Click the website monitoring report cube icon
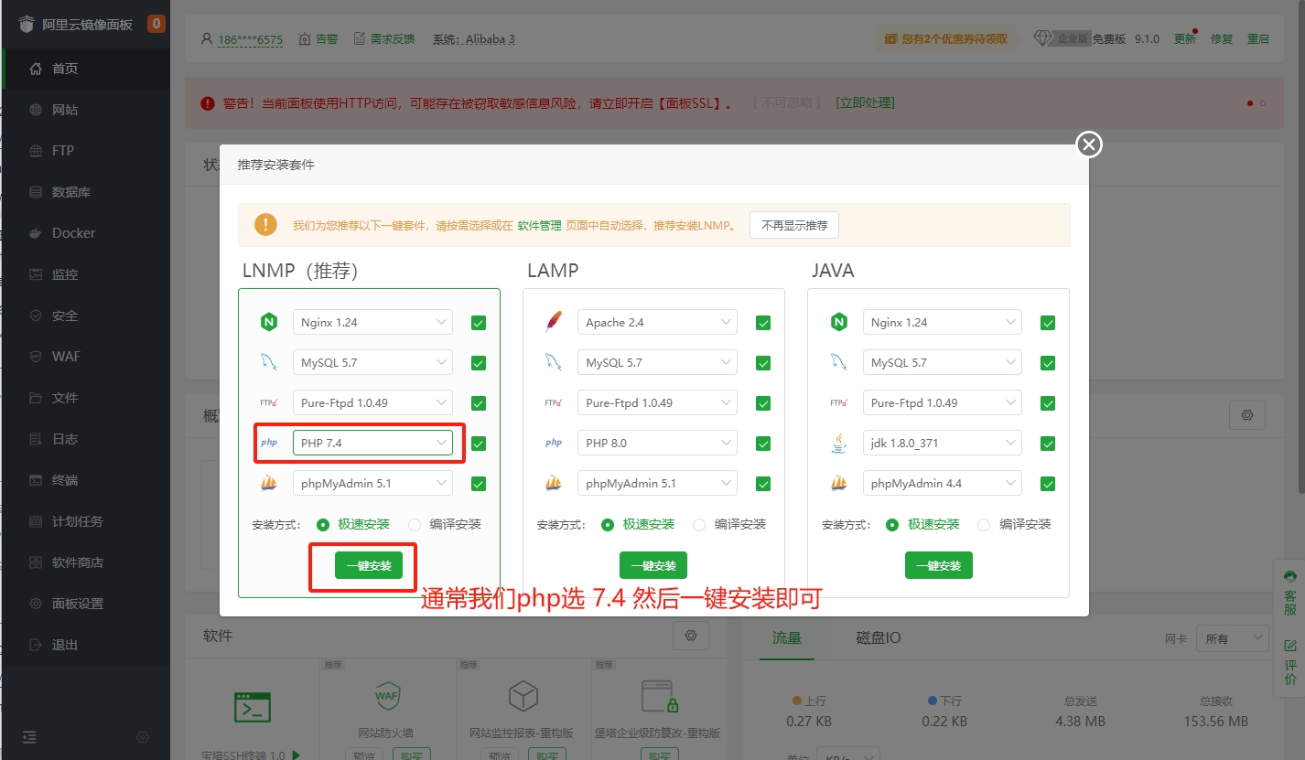Viewport: 1305px width, 760px height. coord(523,697)
